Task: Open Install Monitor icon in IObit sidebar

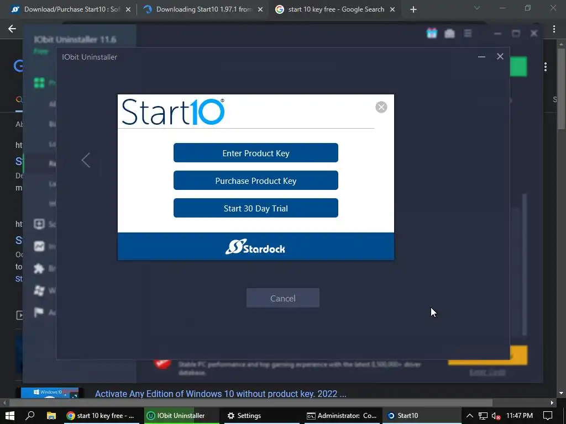Action: pos(39,246)
